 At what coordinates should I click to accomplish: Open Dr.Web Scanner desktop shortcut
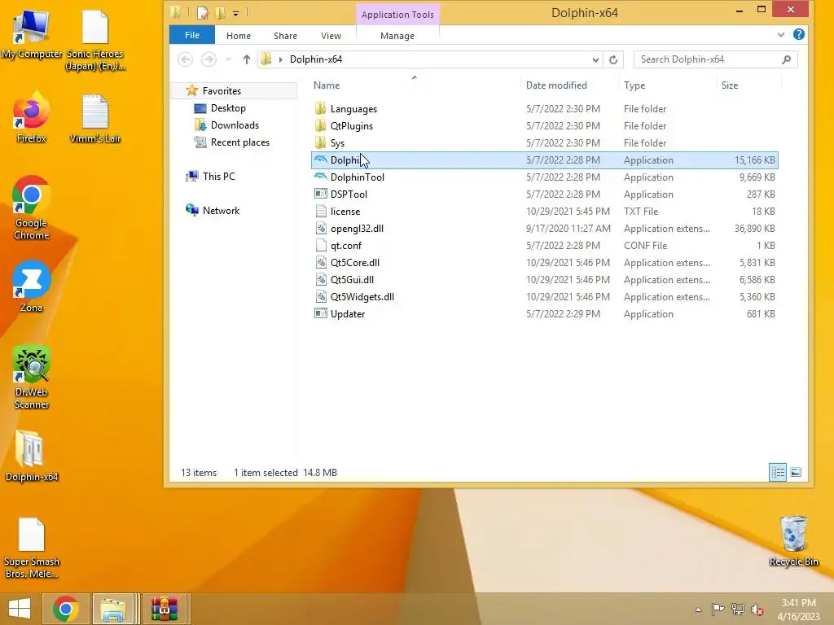pyautogui.click(x=31, y=378)
